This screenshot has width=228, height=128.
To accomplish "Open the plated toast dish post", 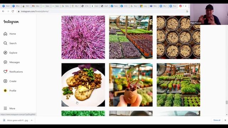I will pyautogui.click(x=83, y=85).
